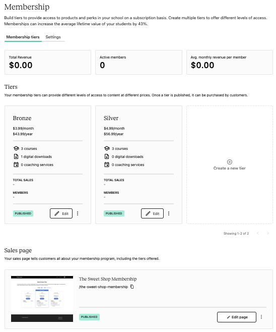Image resolution: width=276 pixels, height=332 pixels.
Task: Click Bronze tier courses graduation cap icon
Action: tap(16, 148)
